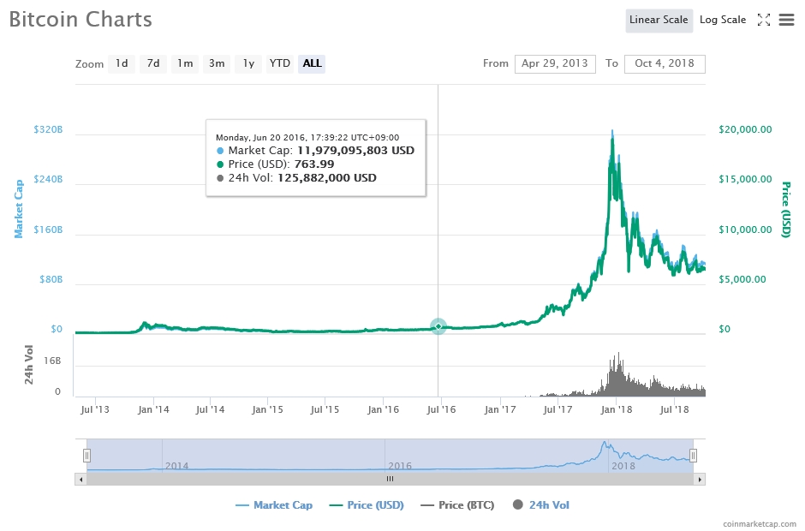Screen dimensions: 805x531
Task: Toggle the 24h Vol legend series
Action: coord(540,505)
